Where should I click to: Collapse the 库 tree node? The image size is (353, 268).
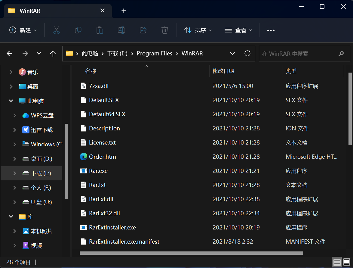[11, 217]
